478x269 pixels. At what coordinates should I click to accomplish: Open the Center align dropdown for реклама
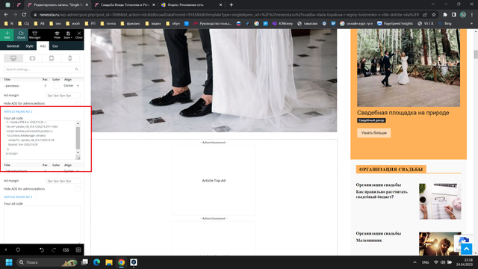pos(72,86)
